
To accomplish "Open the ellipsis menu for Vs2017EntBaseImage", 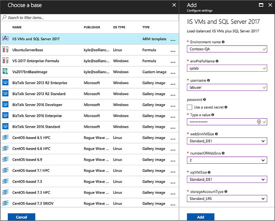I will 173,73.
